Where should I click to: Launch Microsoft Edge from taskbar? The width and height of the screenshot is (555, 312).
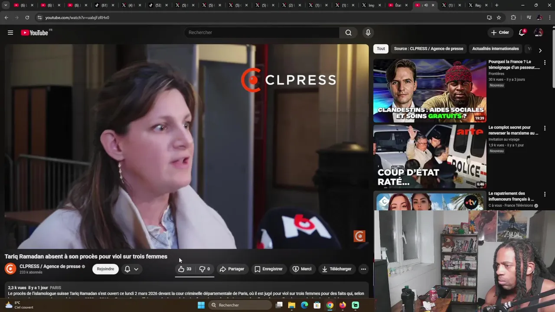pos(304,305)
